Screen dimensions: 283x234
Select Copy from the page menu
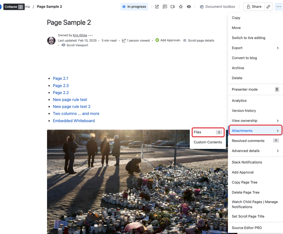click(255, 18)
